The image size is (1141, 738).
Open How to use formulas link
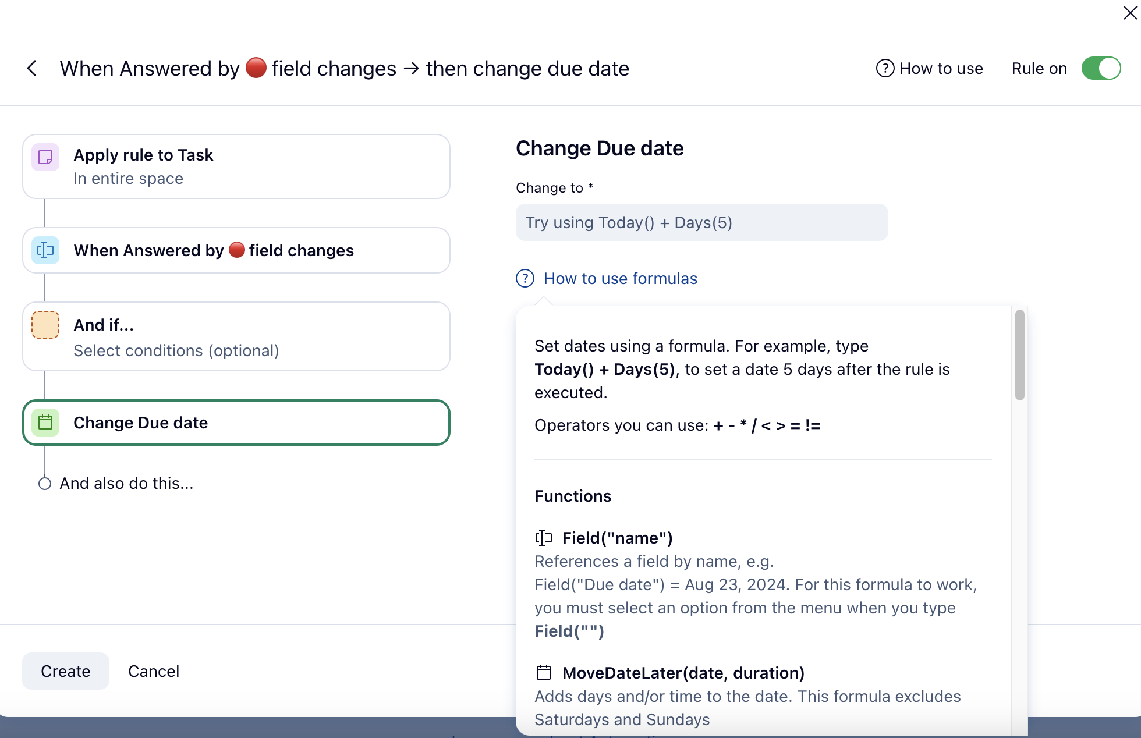coord(620,279)
